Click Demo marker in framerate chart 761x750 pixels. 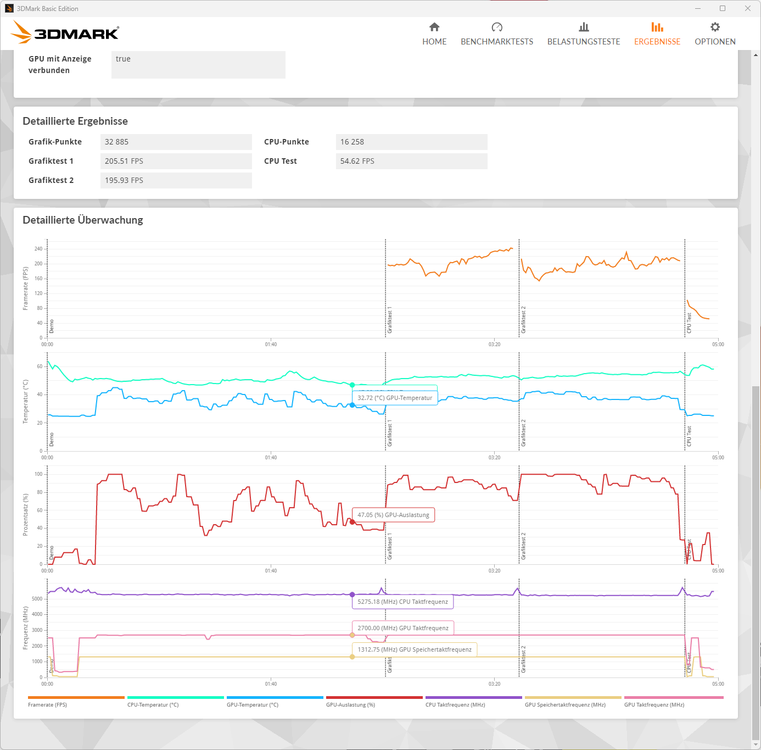tap(52, 326)
